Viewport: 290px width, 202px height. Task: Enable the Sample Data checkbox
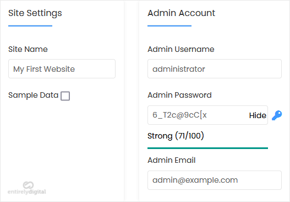click(65, 96)
